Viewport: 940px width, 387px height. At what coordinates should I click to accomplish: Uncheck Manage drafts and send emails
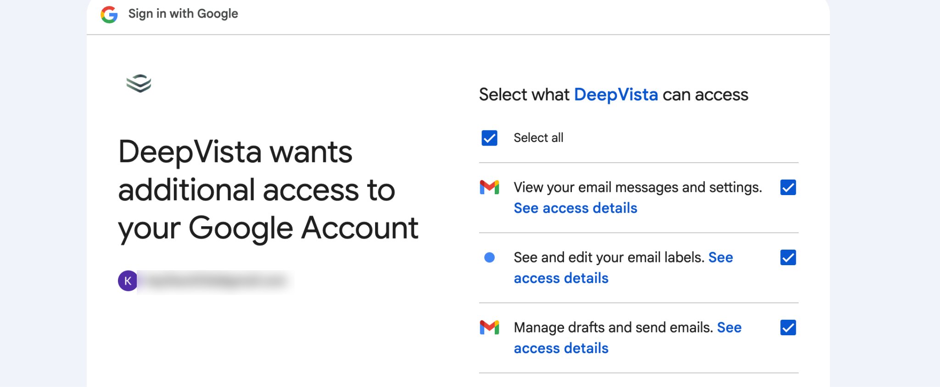click(x=788, y=327)
